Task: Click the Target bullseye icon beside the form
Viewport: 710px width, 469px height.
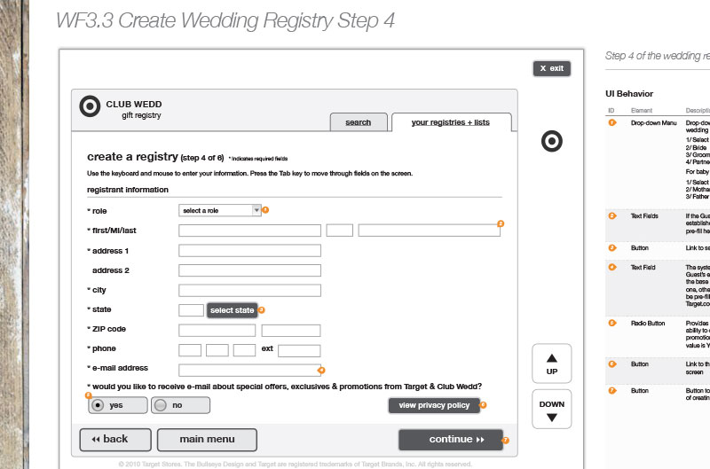Action: [551, 141]
